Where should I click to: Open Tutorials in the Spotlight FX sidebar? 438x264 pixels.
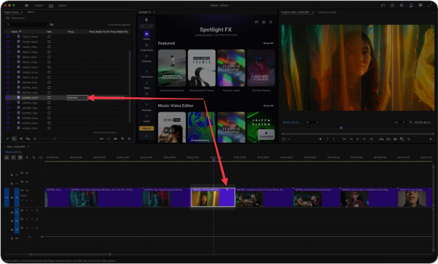point(146,58)
